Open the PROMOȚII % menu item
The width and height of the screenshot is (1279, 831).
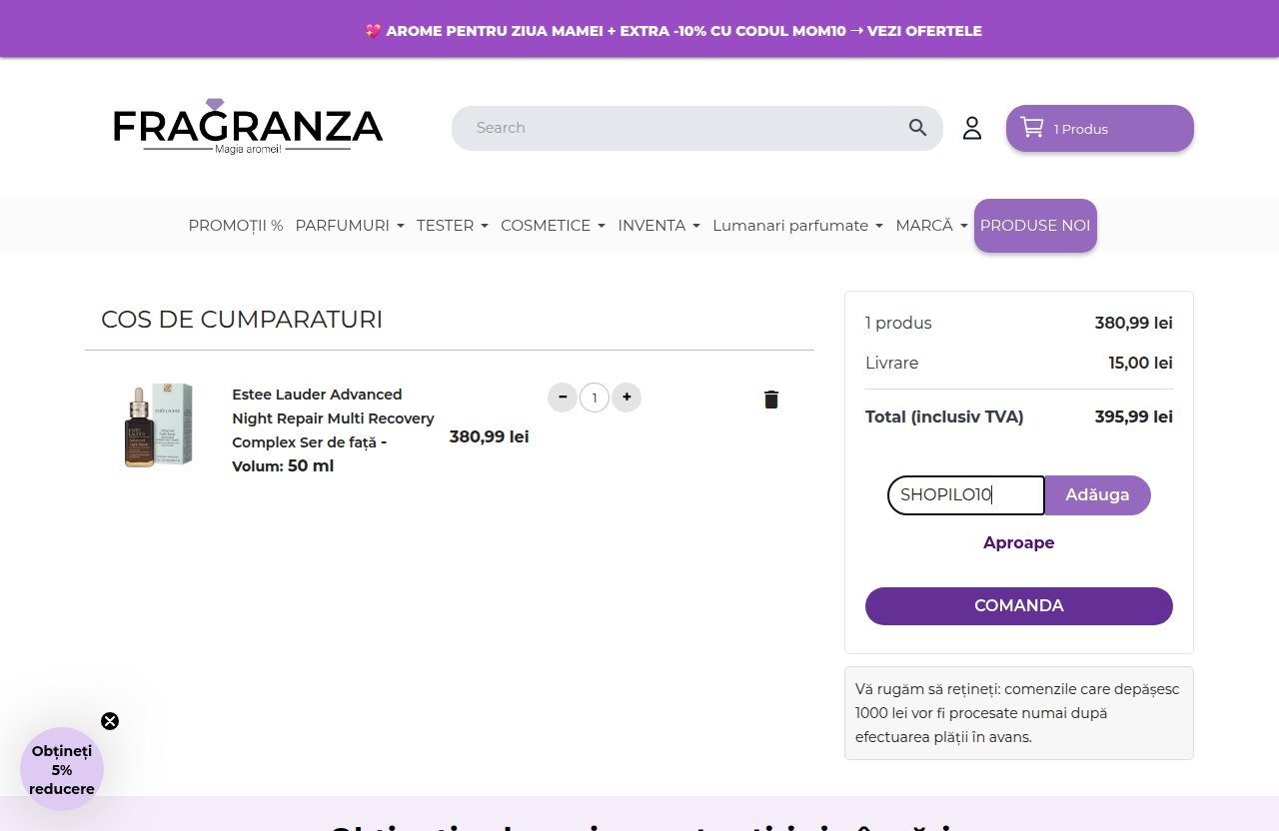[x=236, y=226]
